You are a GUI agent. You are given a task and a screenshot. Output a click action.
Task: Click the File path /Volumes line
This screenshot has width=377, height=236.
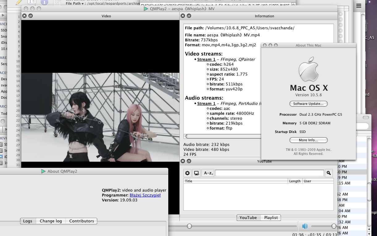click(x=240, y=28)
